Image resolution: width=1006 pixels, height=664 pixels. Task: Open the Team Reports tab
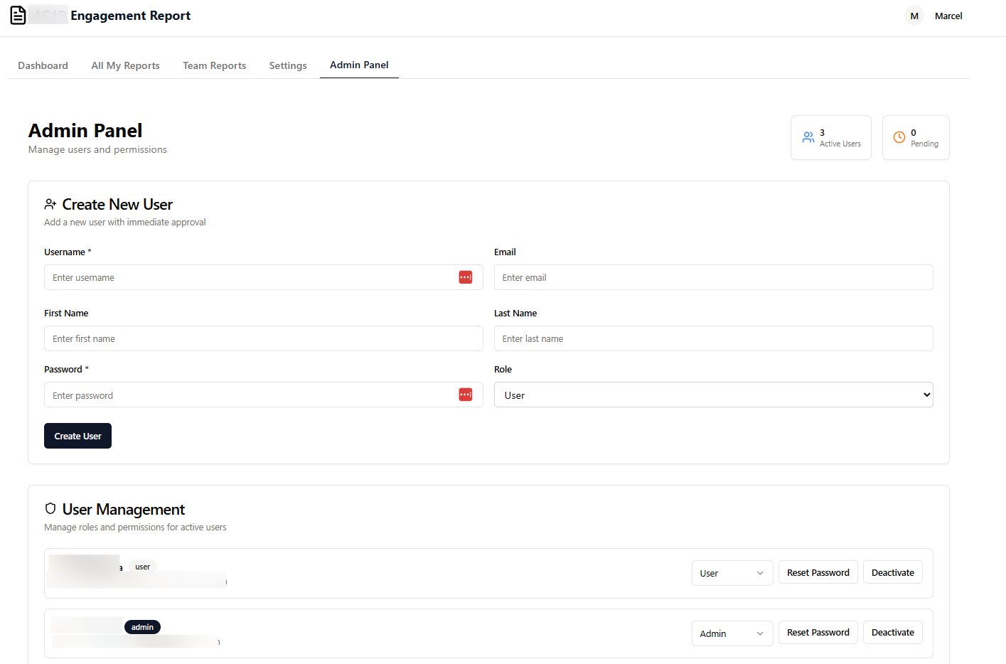(214, 65)
